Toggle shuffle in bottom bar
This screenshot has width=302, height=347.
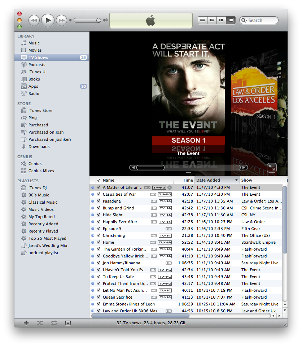point(40,323)
